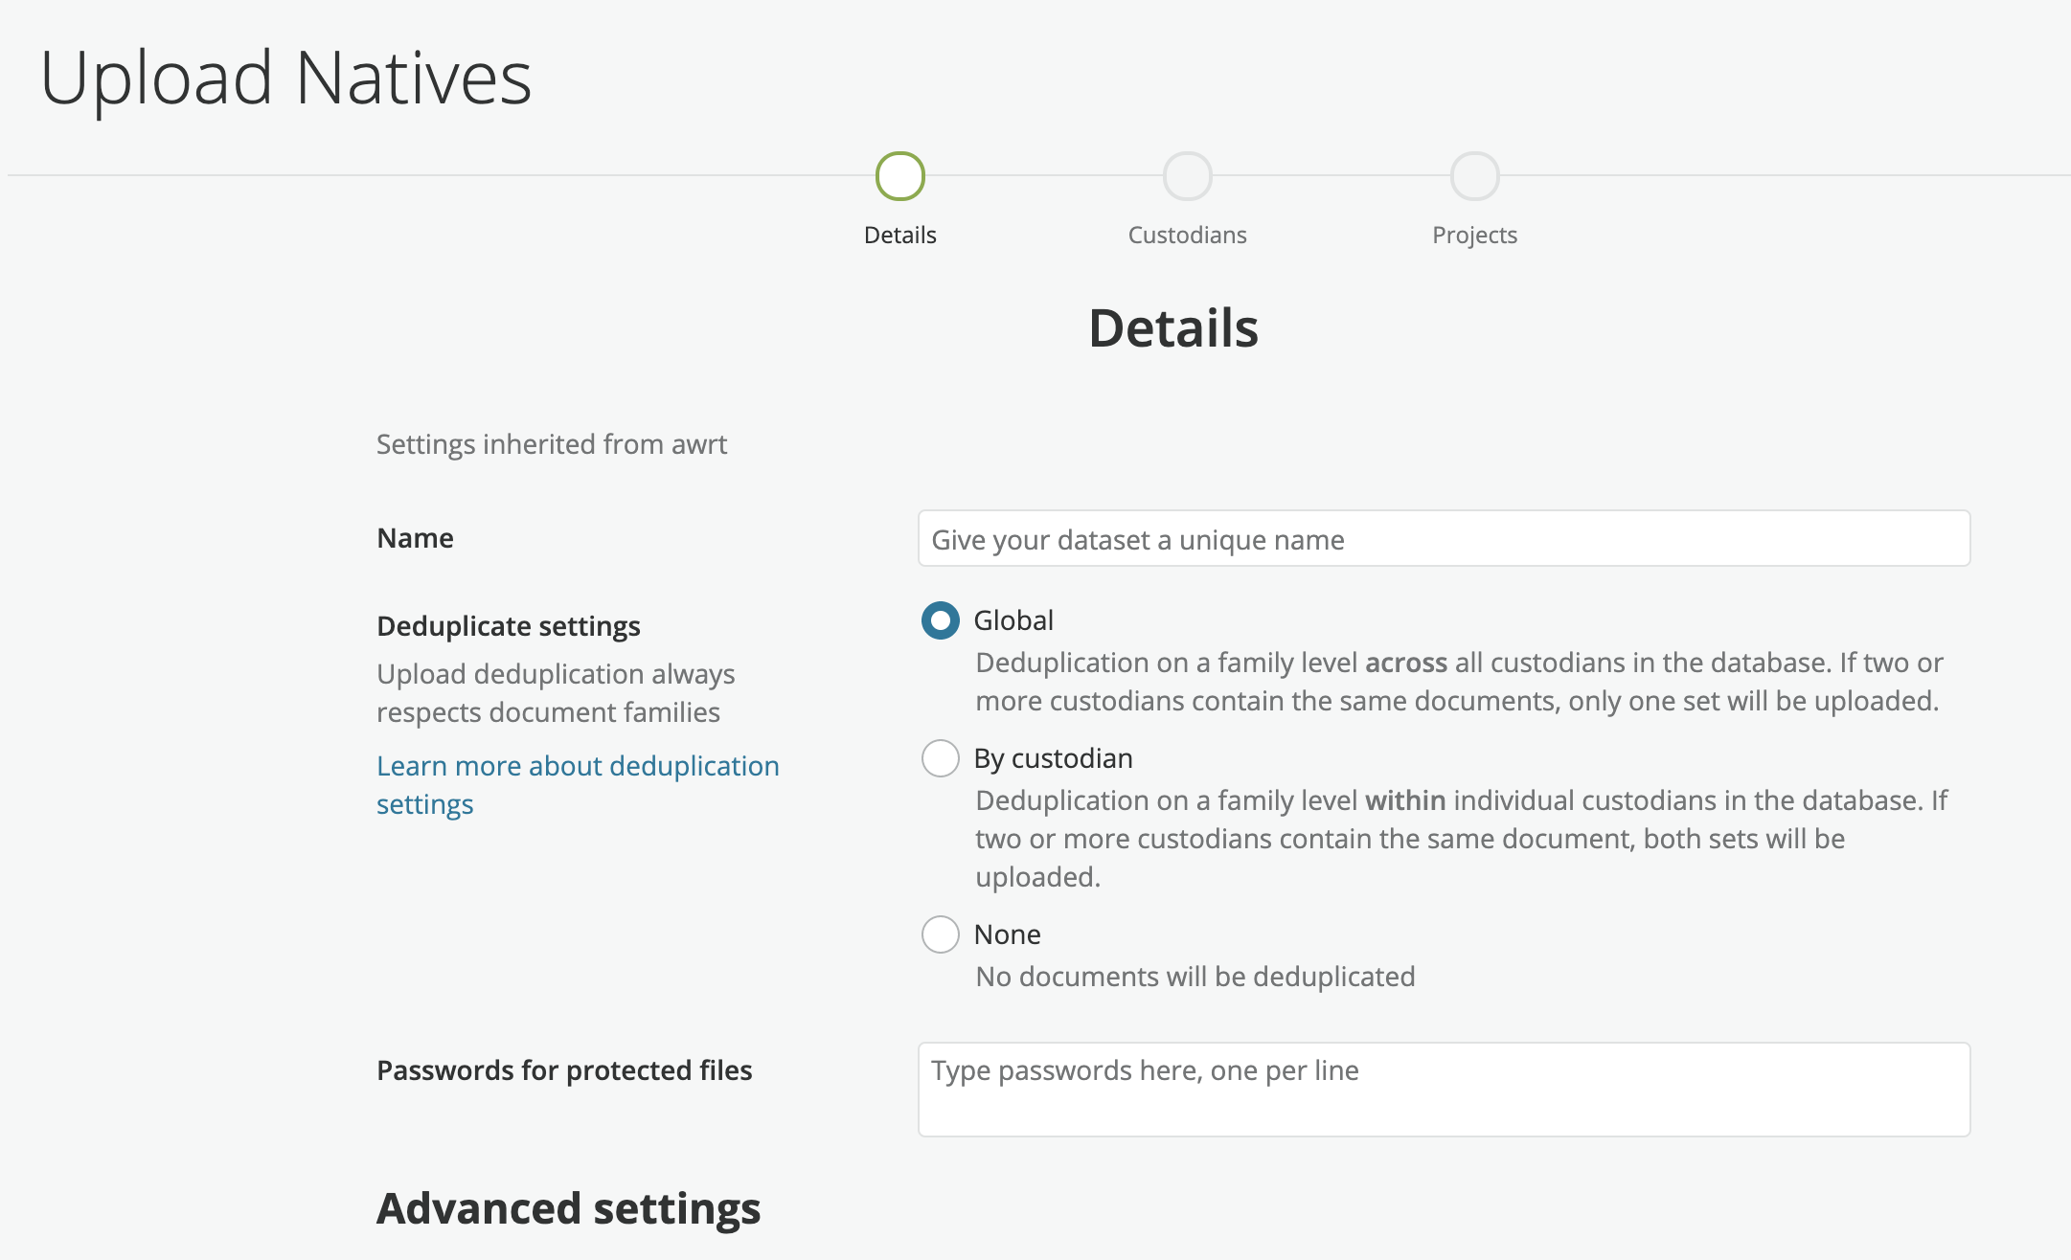Select the Global deduplication radio button
Viewport: 2071px width, 1260px height.
(x=940, y=620)
